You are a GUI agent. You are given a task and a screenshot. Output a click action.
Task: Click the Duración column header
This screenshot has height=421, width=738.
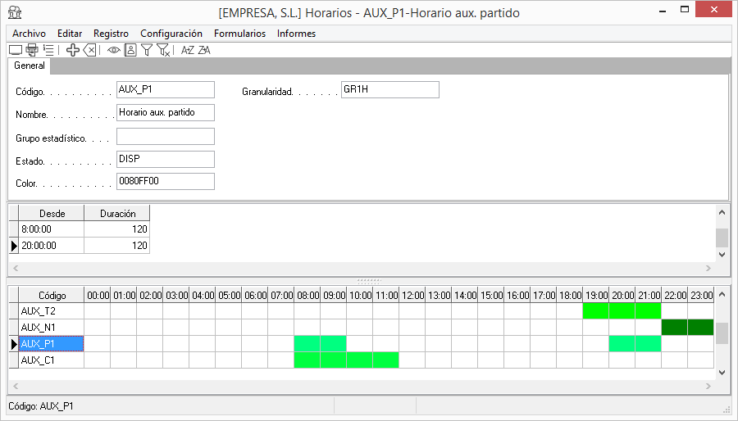pyautogui.click(x=117, y=214)
